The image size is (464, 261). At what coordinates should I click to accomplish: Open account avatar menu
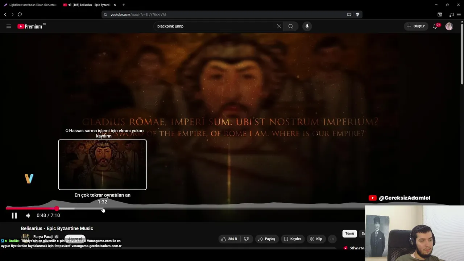(x=449, y=26)
